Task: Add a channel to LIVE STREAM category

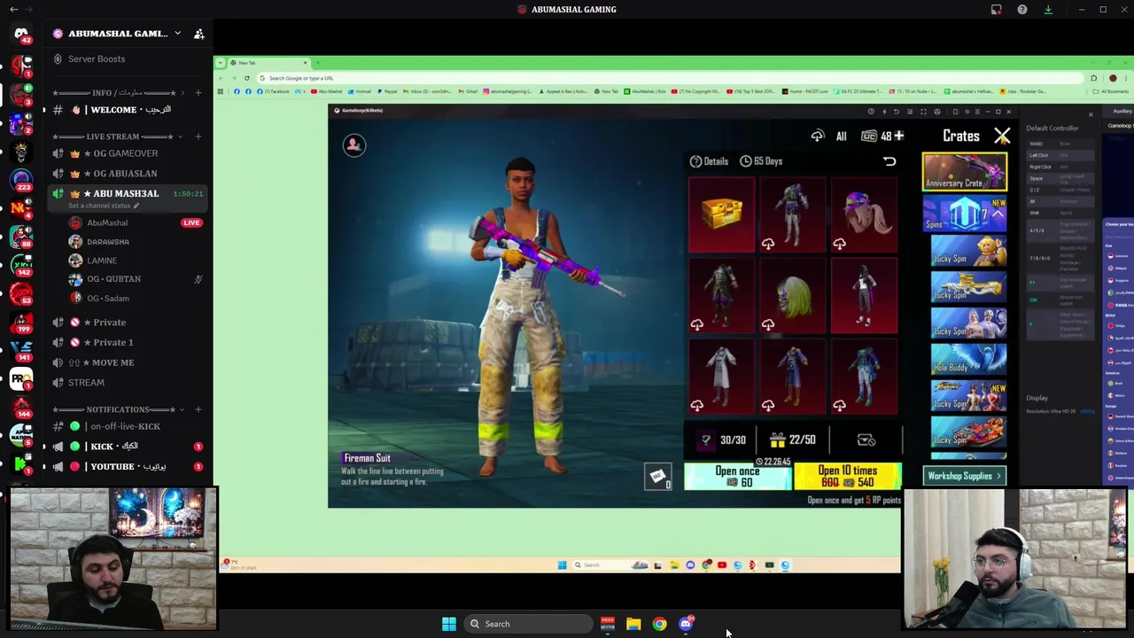Action: (x=198, y=136)
